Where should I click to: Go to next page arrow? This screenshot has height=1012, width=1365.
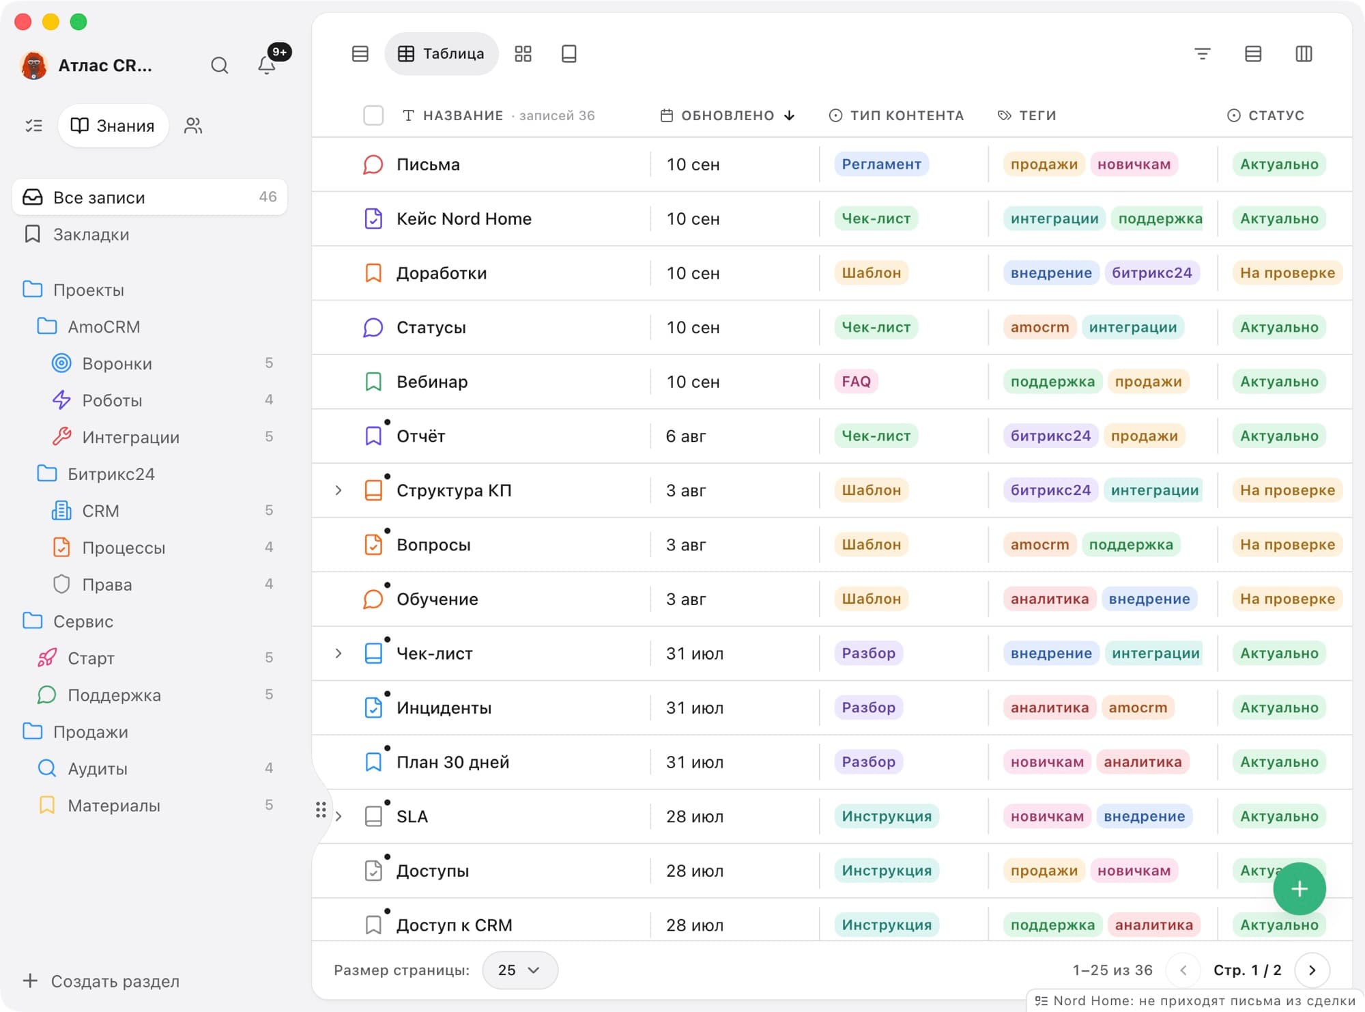[1312, 970]
